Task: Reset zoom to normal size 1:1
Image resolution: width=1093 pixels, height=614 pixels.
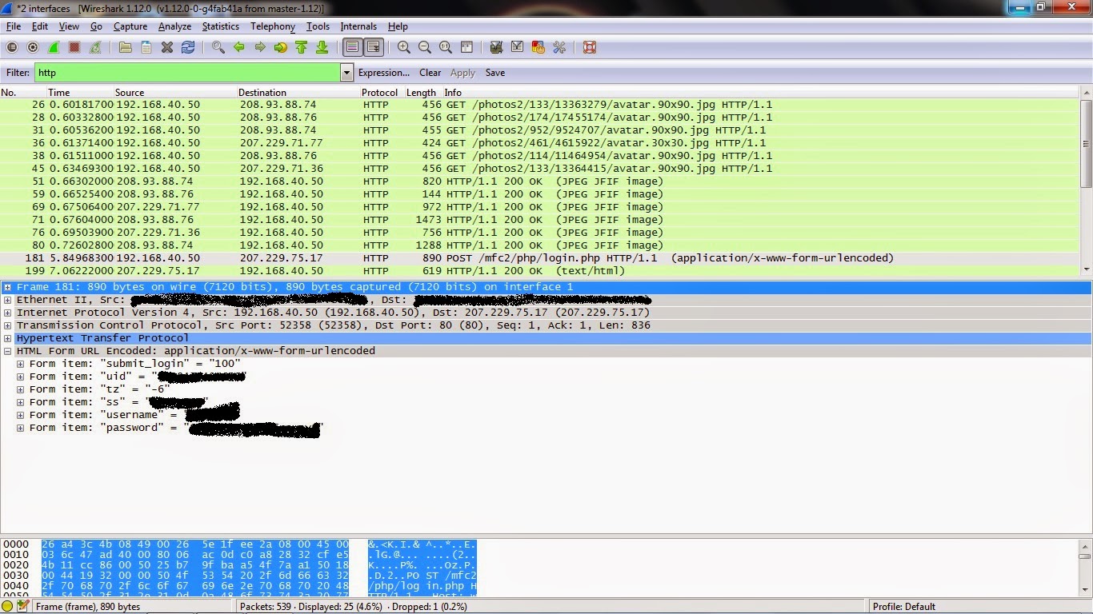Action: click(x=446, y=48)
